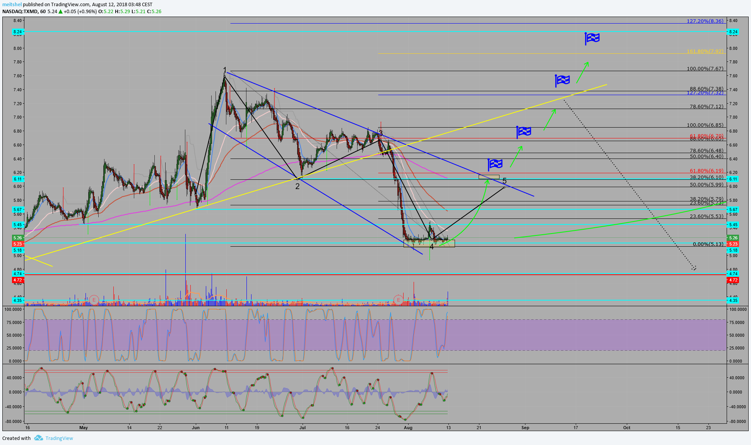The image size is (751, 445).
Task: Click the small target rectangle near 6.11
Action: tap(489, 177)
